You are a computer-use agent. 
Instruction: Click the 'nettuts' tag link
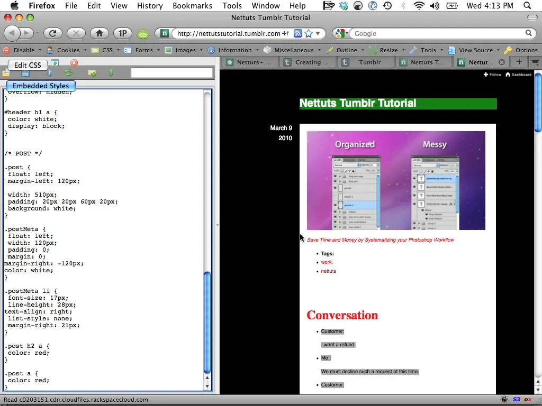click(328, 271)
